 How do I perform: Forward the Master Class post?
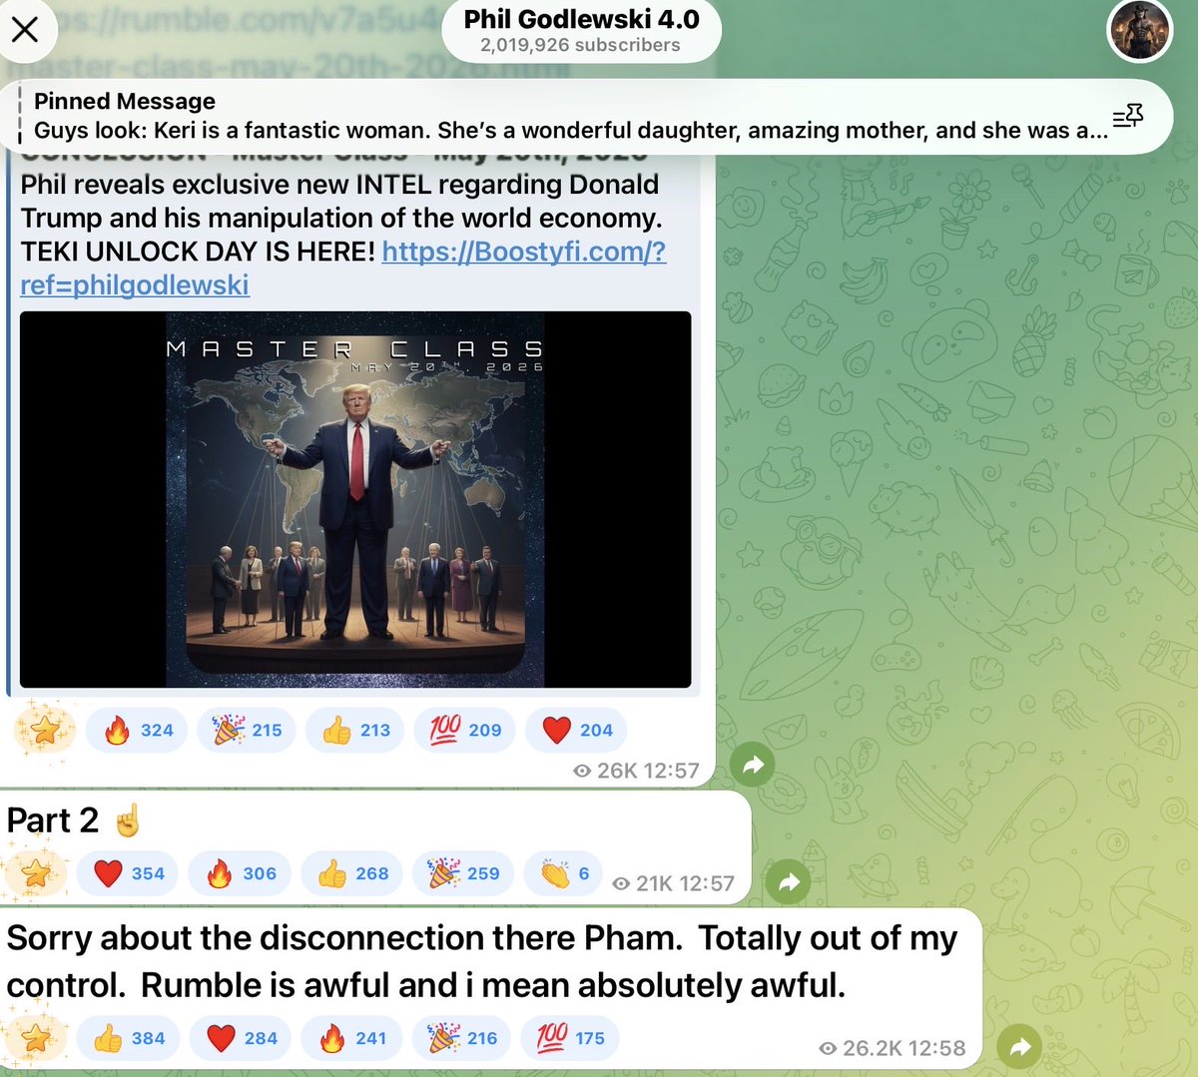click(x=753, y=766)
